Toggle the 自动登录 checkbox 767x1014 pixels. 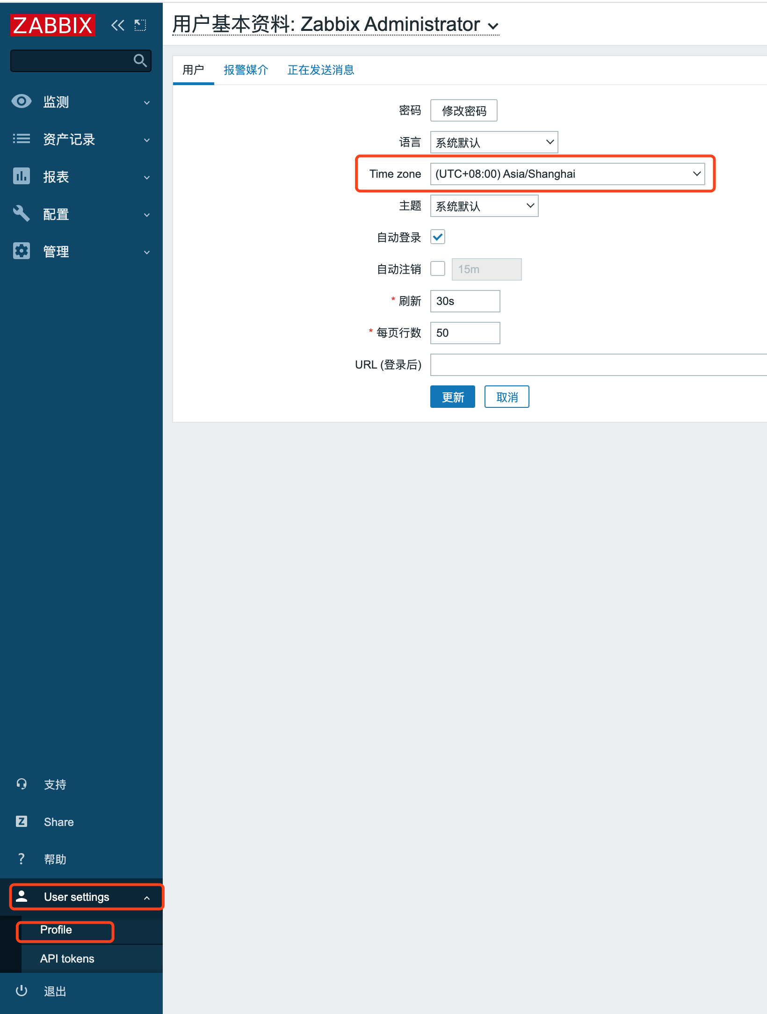[x=438, y=237]
